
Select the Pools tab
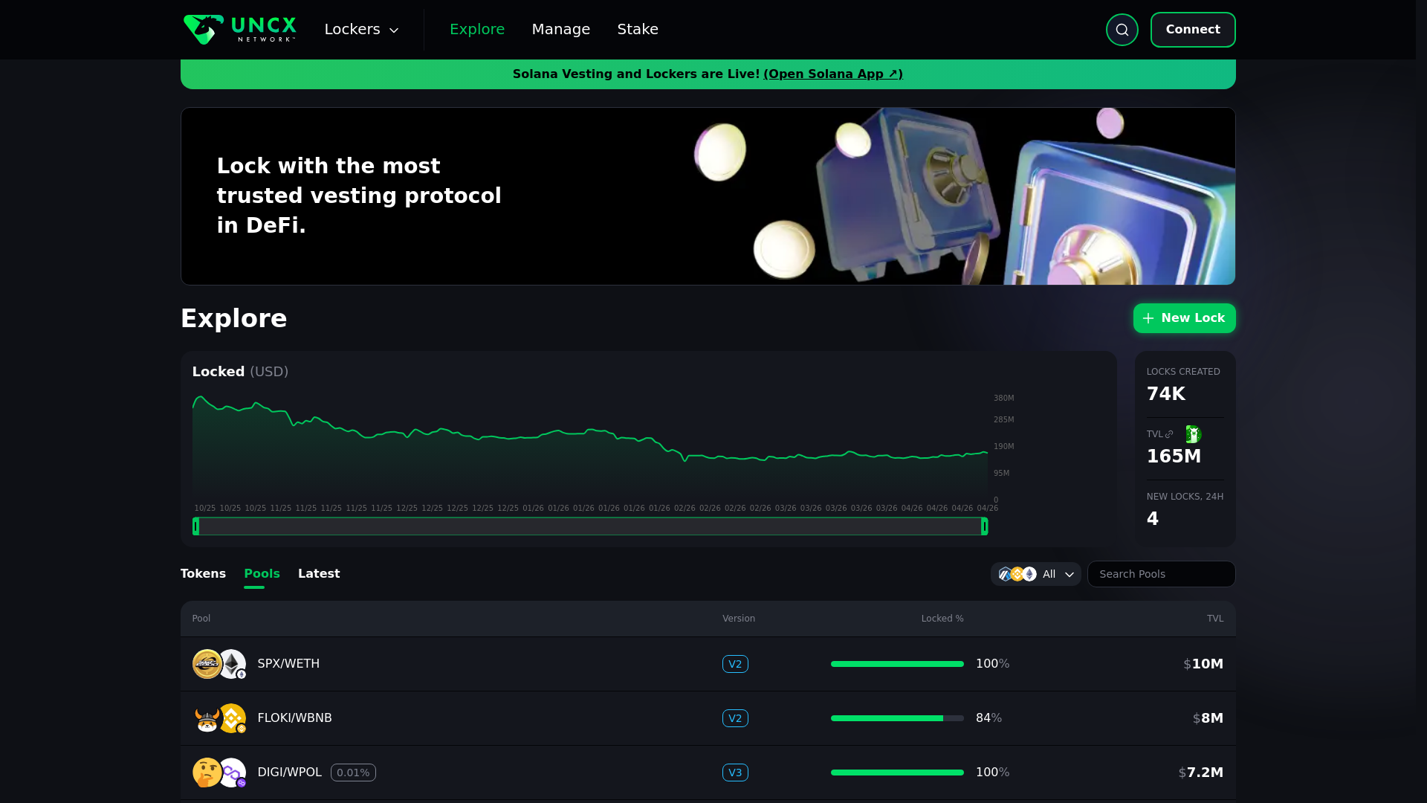tap(262, 574)
